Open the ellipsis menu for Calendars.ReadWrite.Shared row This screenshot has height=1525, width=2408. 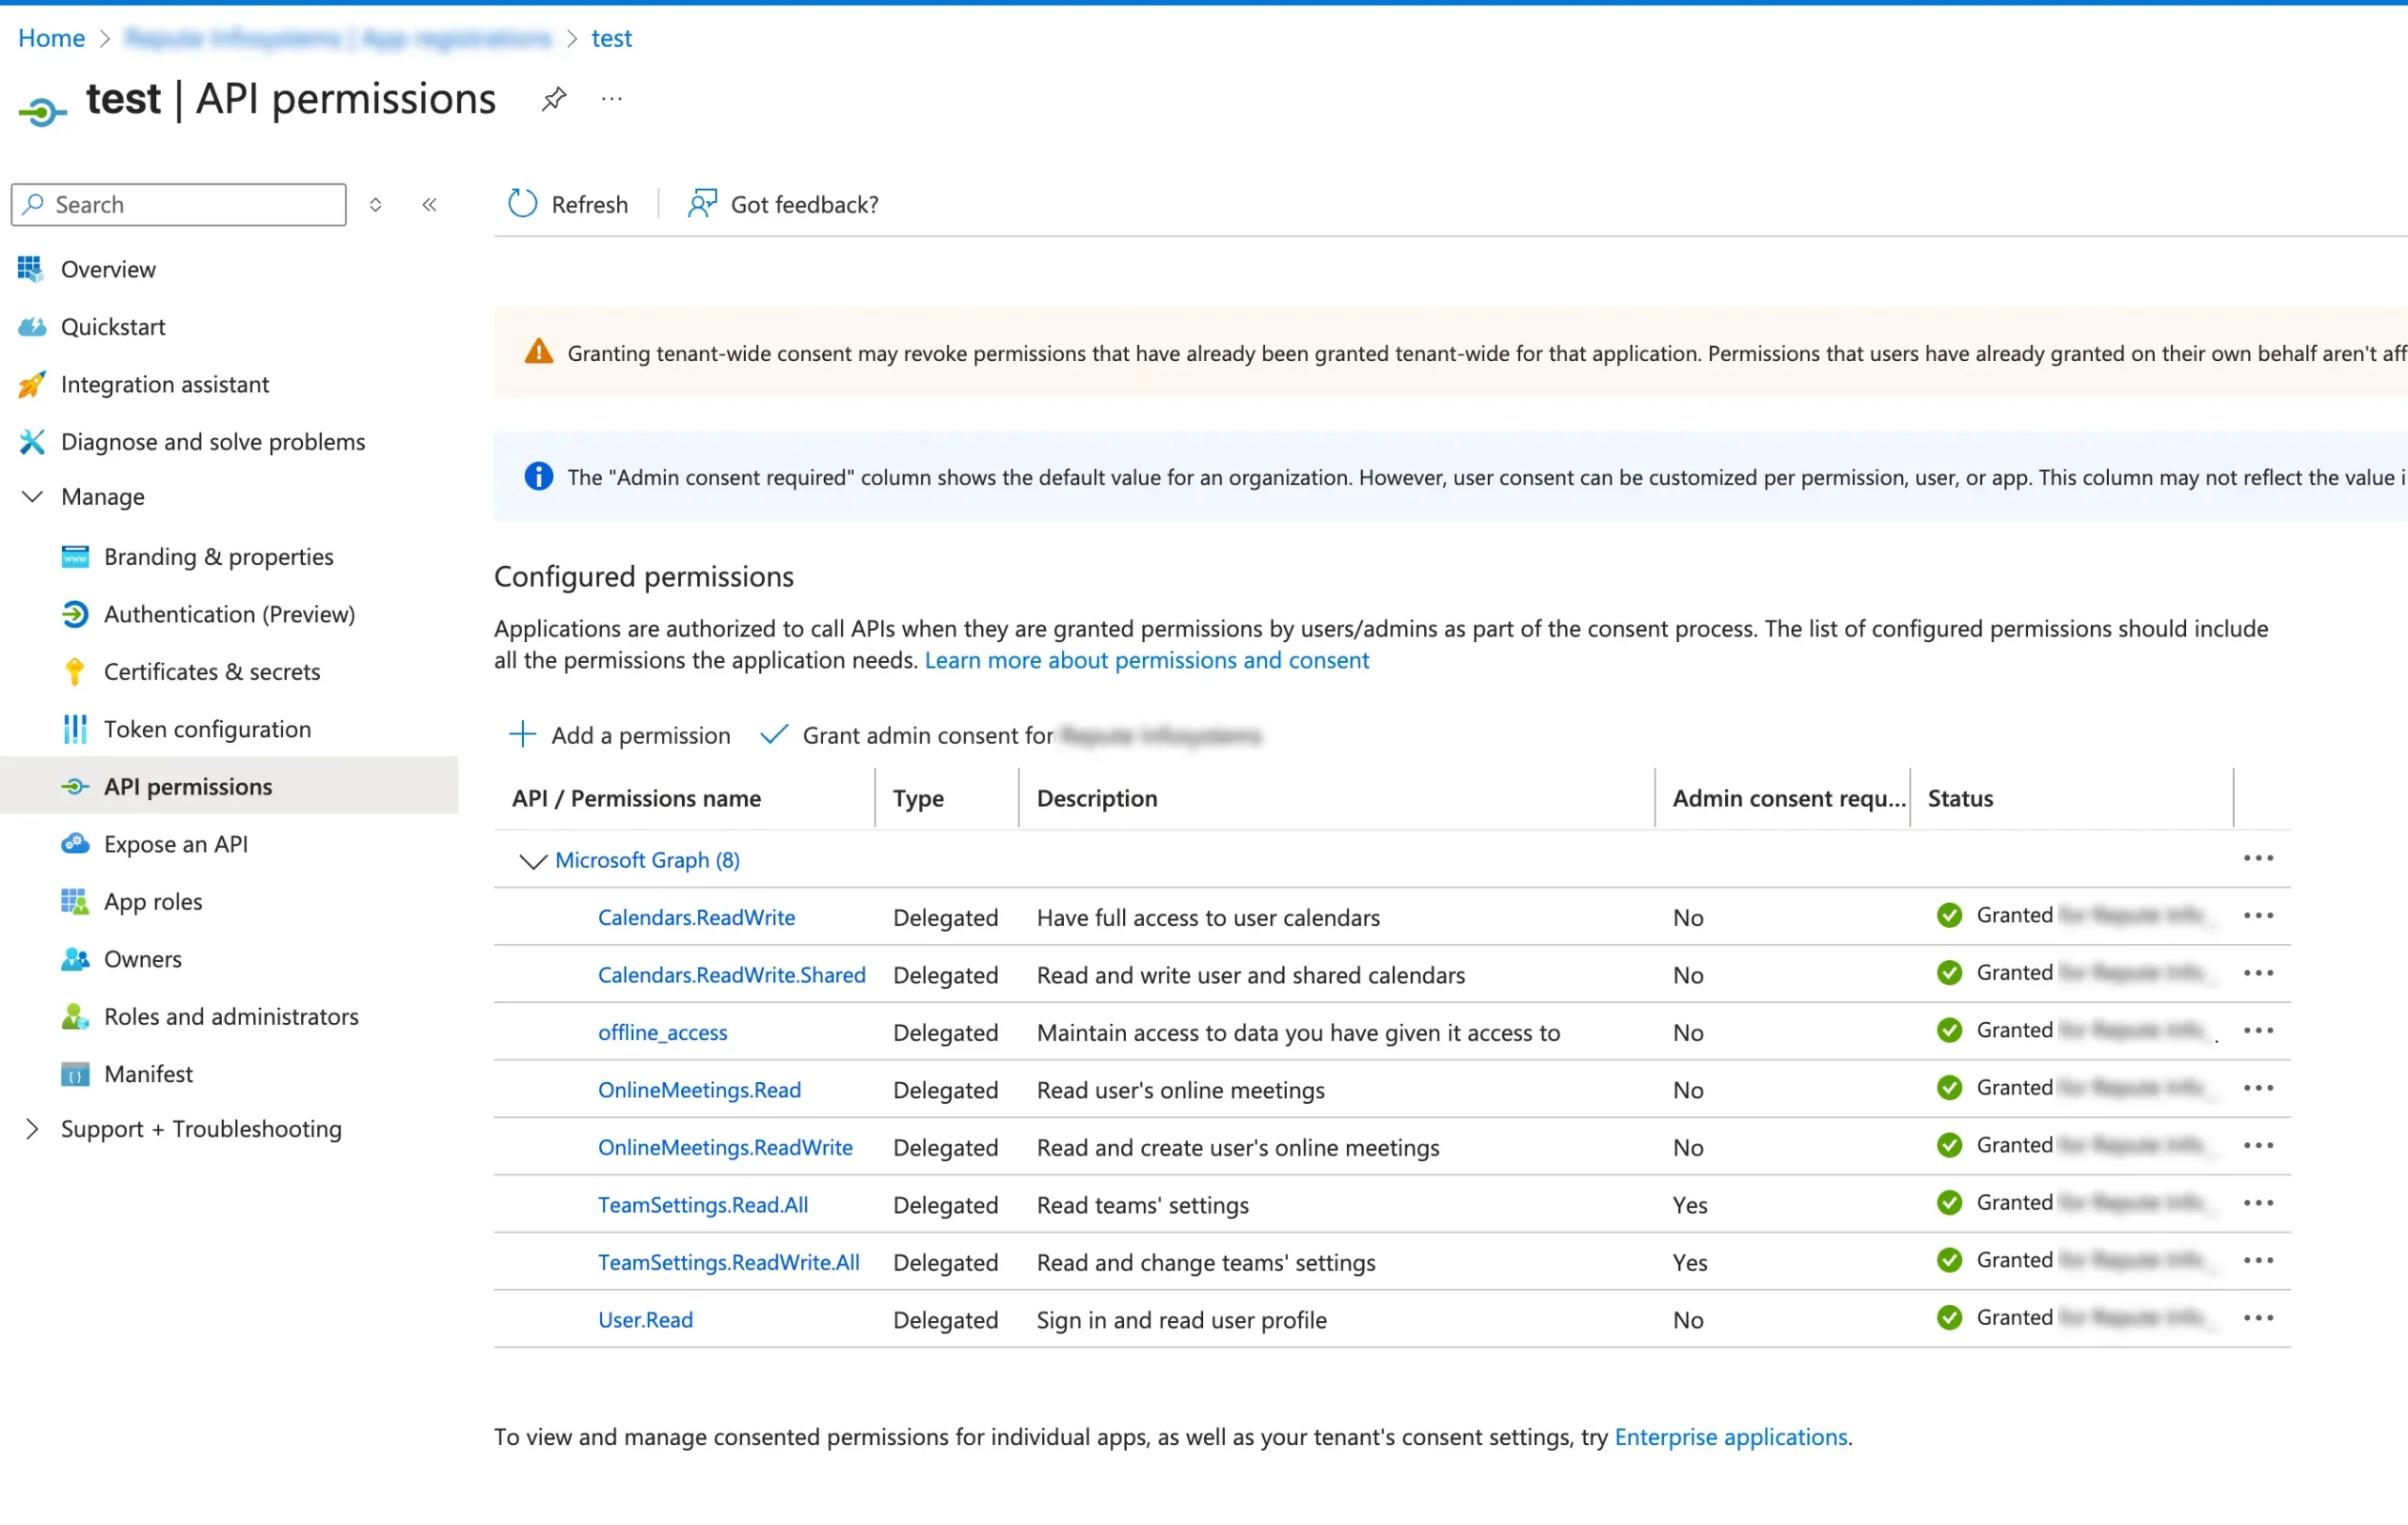click(x=2258, y=973)
